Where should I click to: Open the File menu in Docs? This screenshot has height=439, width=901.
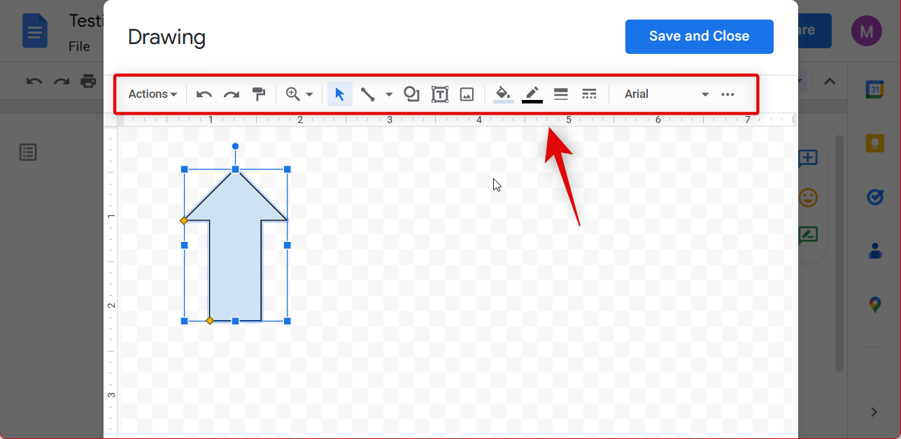[x=79, y=47]
